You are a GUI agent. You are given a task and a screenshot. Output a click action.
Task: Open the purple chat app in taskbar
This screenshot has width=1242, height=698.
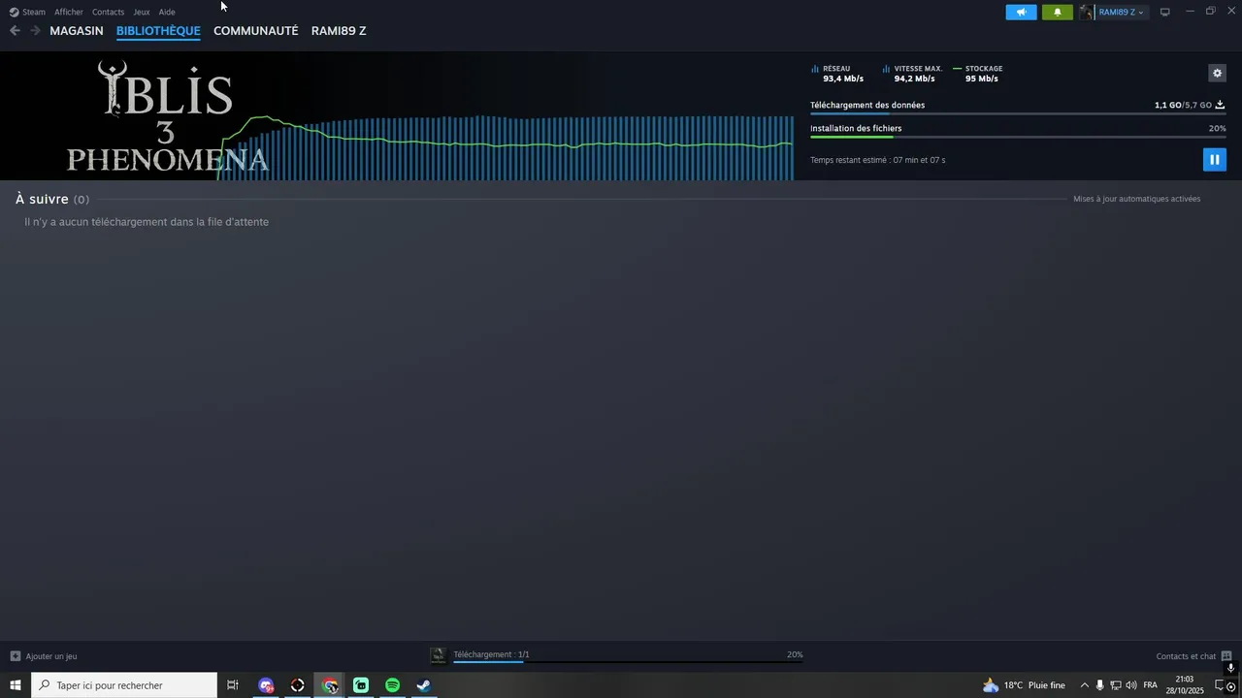click(x=266, y=685)
